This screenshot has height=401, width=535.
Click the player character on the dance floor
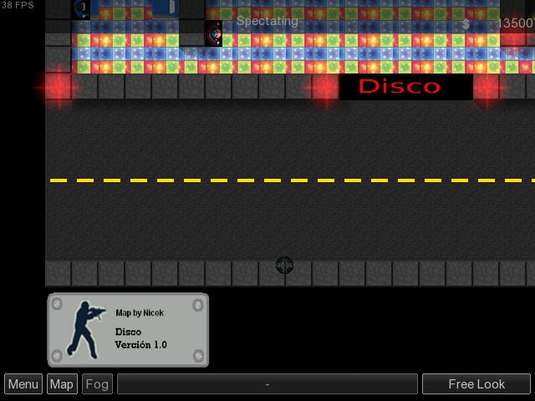click(x=214, y=33)
